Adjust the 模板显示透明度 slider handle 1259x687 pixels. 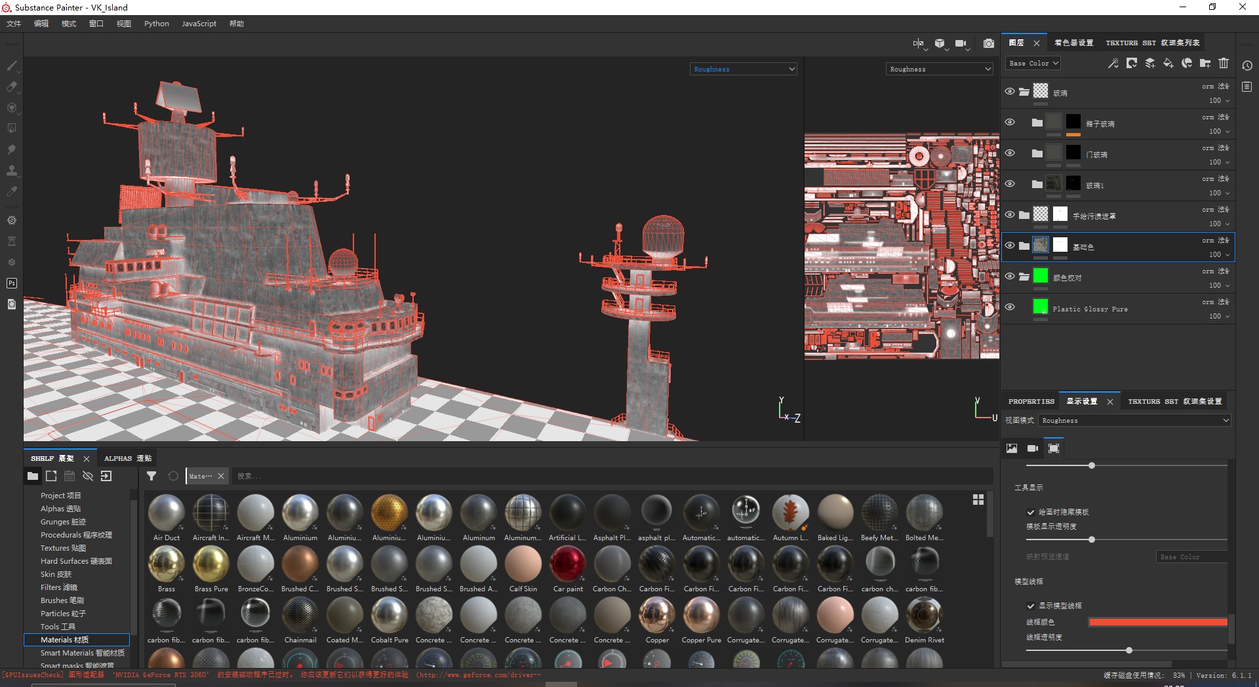tap(1092, 540)
